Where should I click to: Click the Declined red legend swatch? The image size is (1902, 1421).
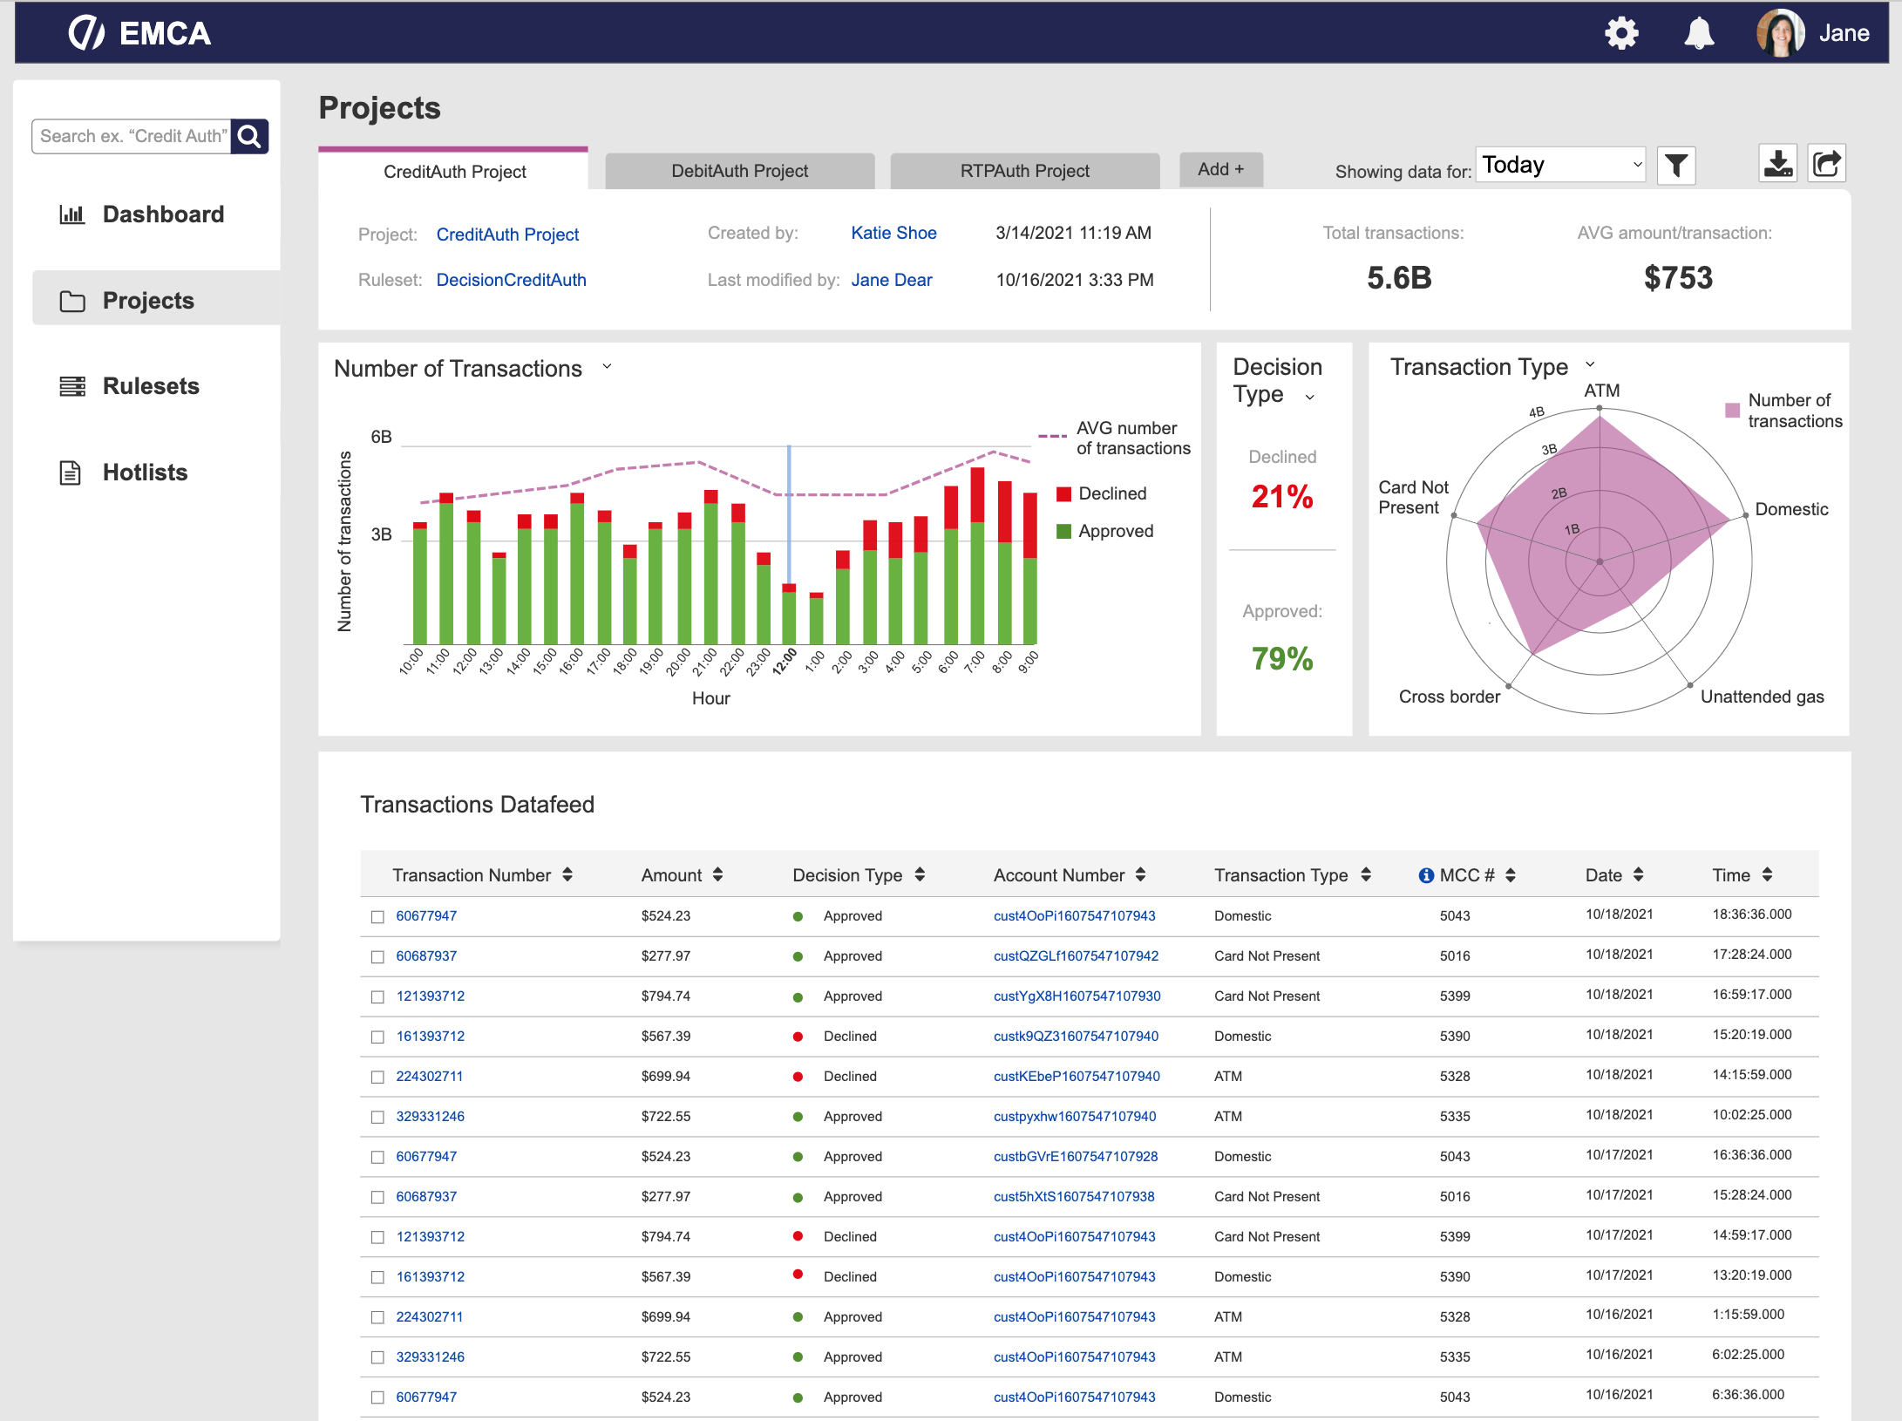coord(1063,494)
